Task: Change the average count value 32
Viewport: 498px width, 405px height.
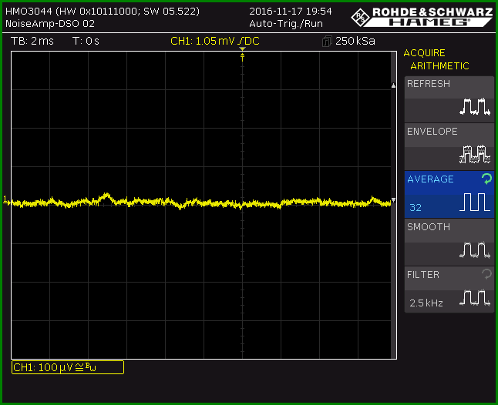Action: (416, 208)
